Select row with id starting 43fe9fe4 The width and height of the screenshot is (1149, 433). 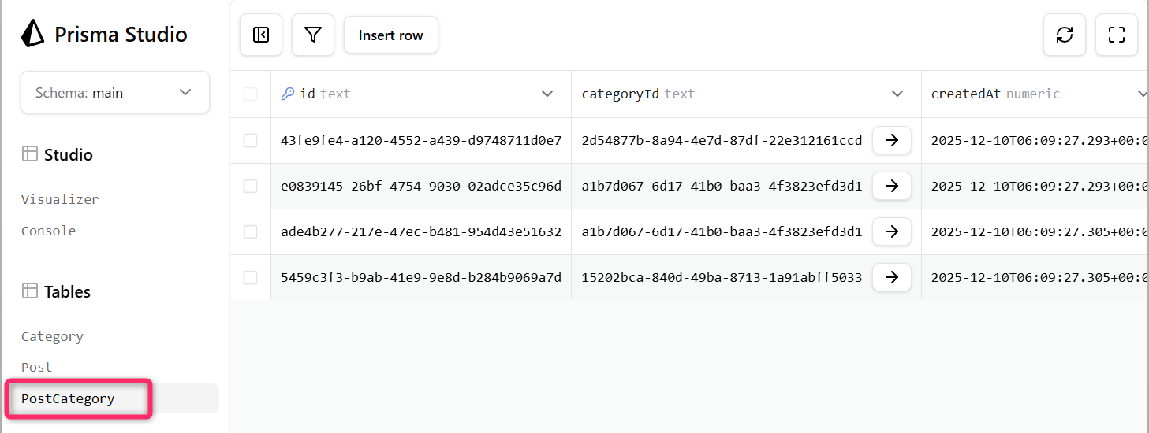click(x=251, y=141)
